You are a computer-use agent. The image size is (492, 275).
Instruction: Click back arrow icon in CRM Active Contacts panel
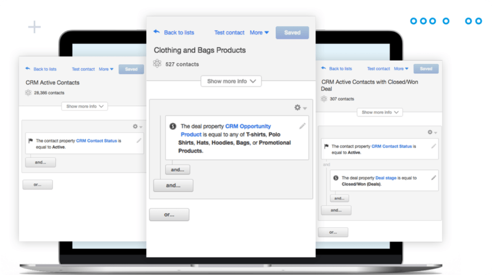point(27,68)
